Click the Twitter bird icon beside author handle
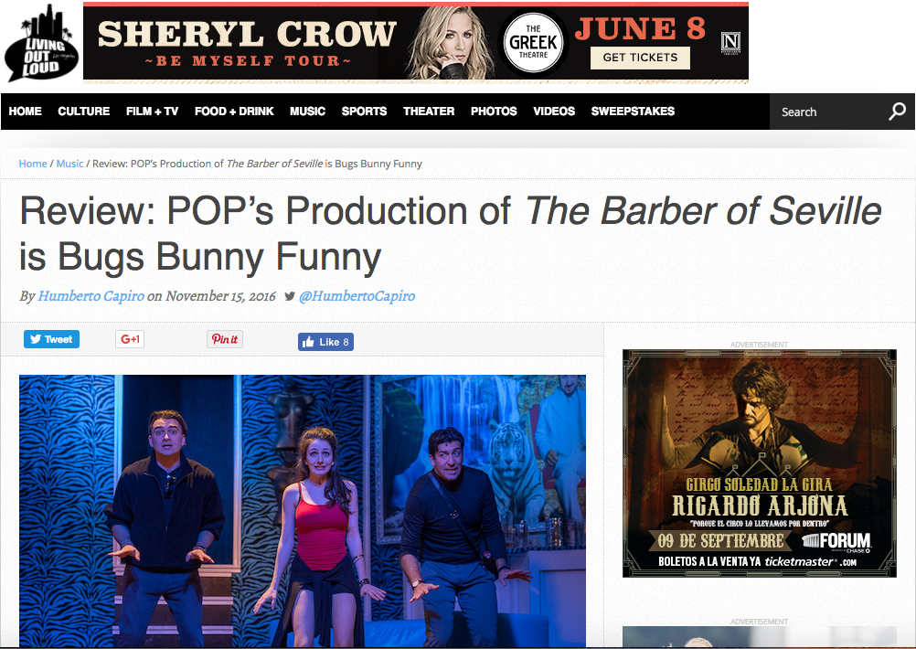The height and width of the screenshot is (649, 916). pos(289,296)
